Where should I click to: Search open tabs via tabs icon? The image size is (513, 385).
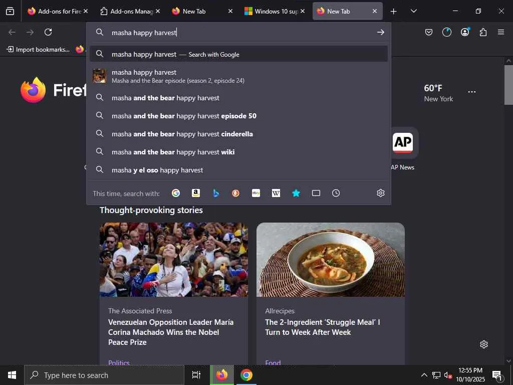[316, 193]
